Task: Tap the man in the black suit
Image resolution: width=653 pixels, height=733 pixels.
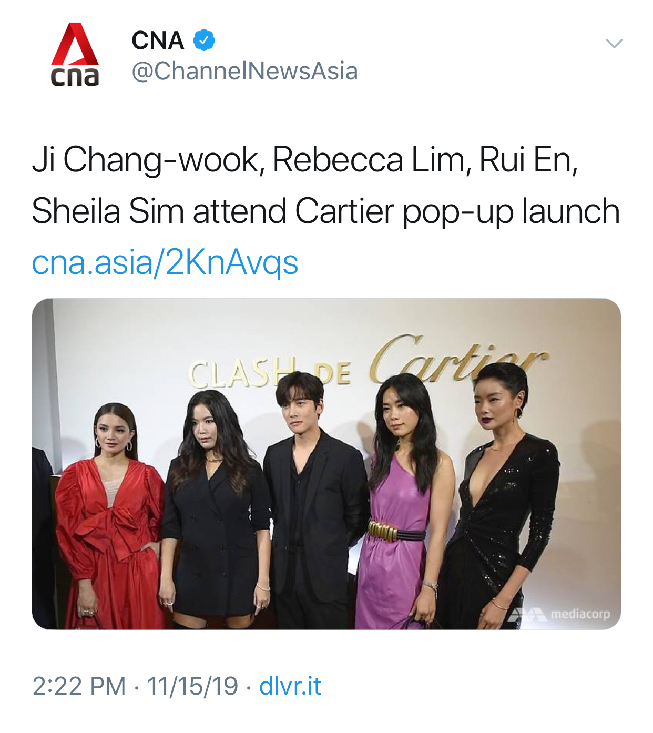Action: [x=313, y=500]
